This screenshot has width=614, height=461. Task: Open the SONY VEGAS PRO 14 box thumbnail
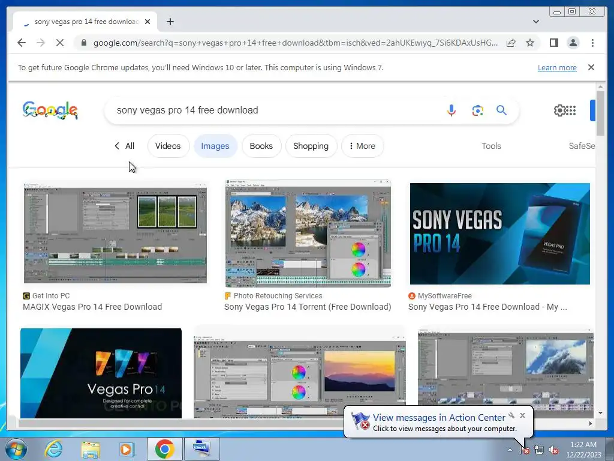pos(499,234)
